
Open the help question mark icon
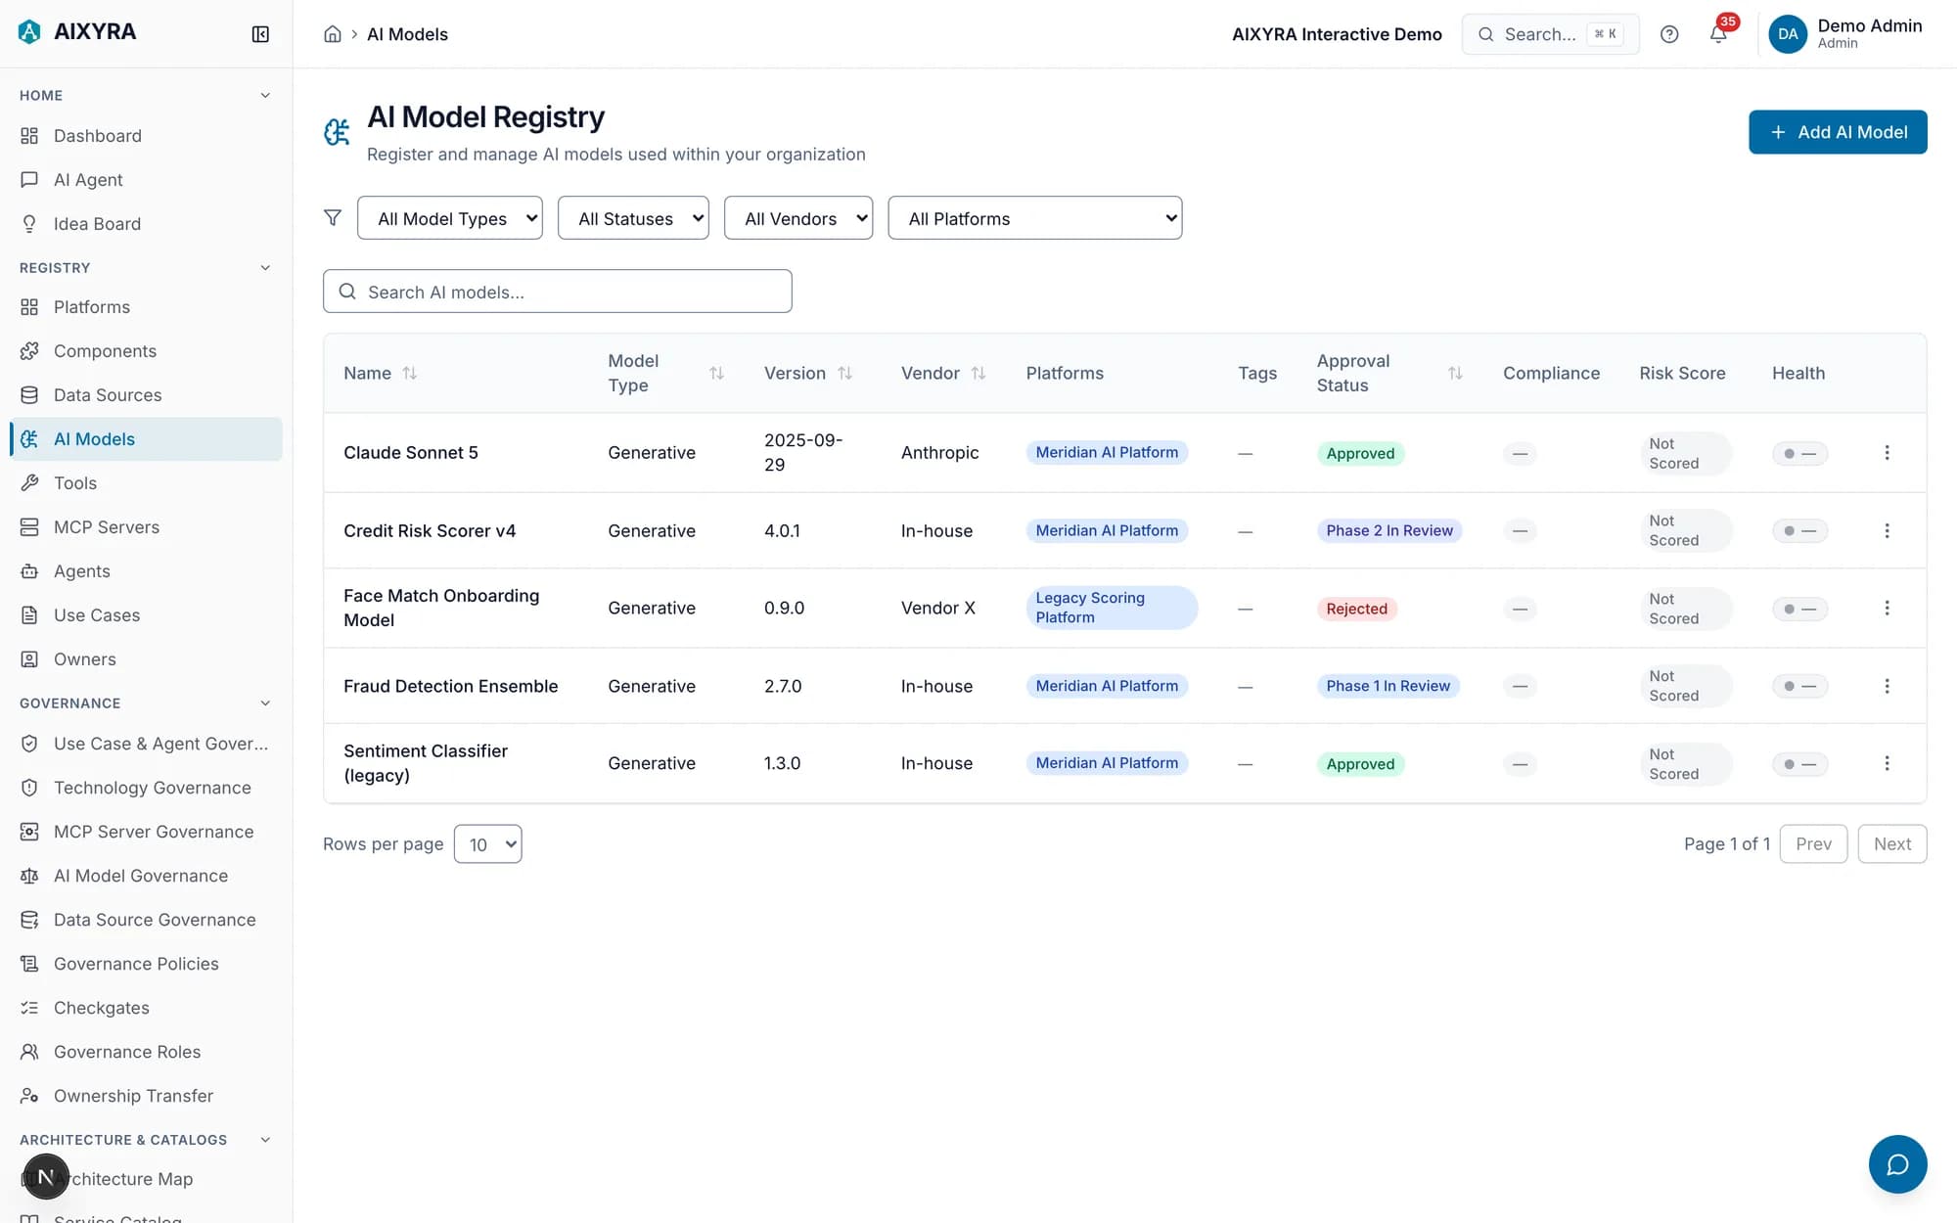(1669, 34)
